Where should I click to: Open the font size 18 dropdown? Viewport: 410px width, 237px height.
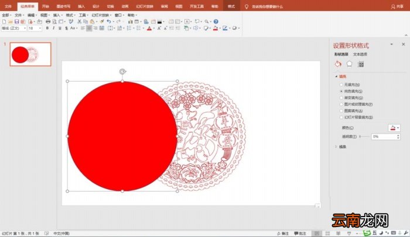tap(40, 28)
